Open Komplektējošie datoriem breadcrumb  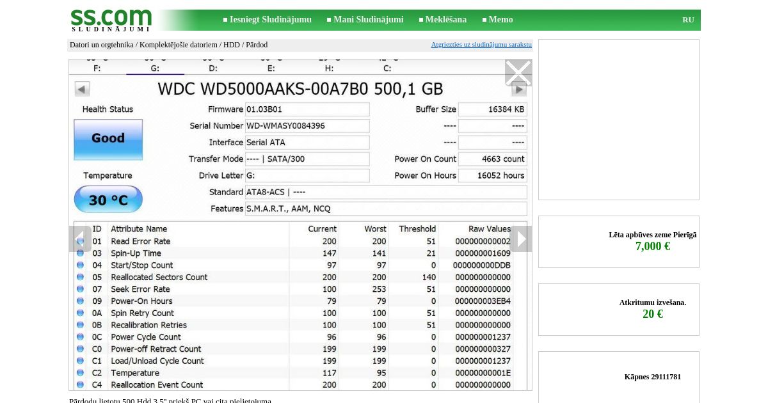[179, 45]
